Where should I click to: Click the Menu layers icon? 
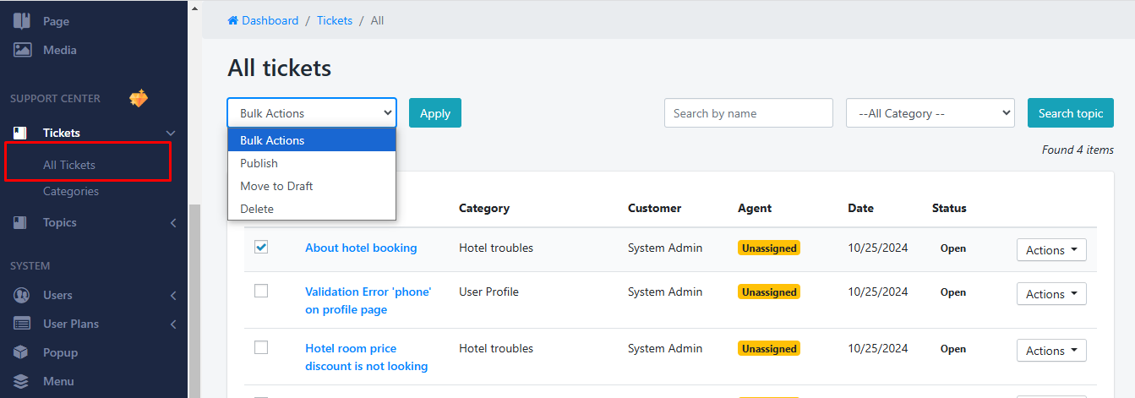click(x=21, y=381)
